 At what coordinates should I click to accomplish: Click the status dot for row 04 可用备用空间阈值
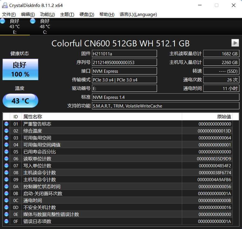(6, 145)
